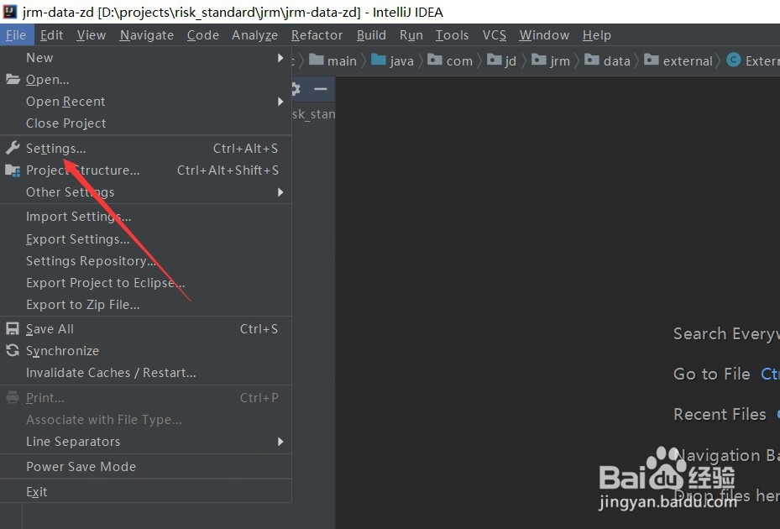Select Invalidate Caches / Restart...
The width and height of the screenshot is (780, 529).
(x=146, y=373)
